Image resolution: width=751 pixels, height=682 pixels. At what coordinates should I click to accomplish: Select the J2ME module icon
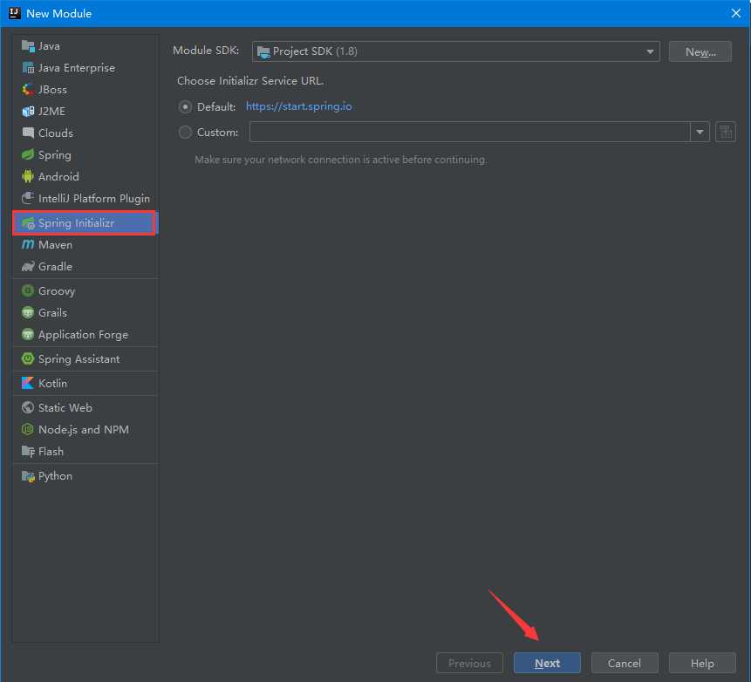(28, 111)
